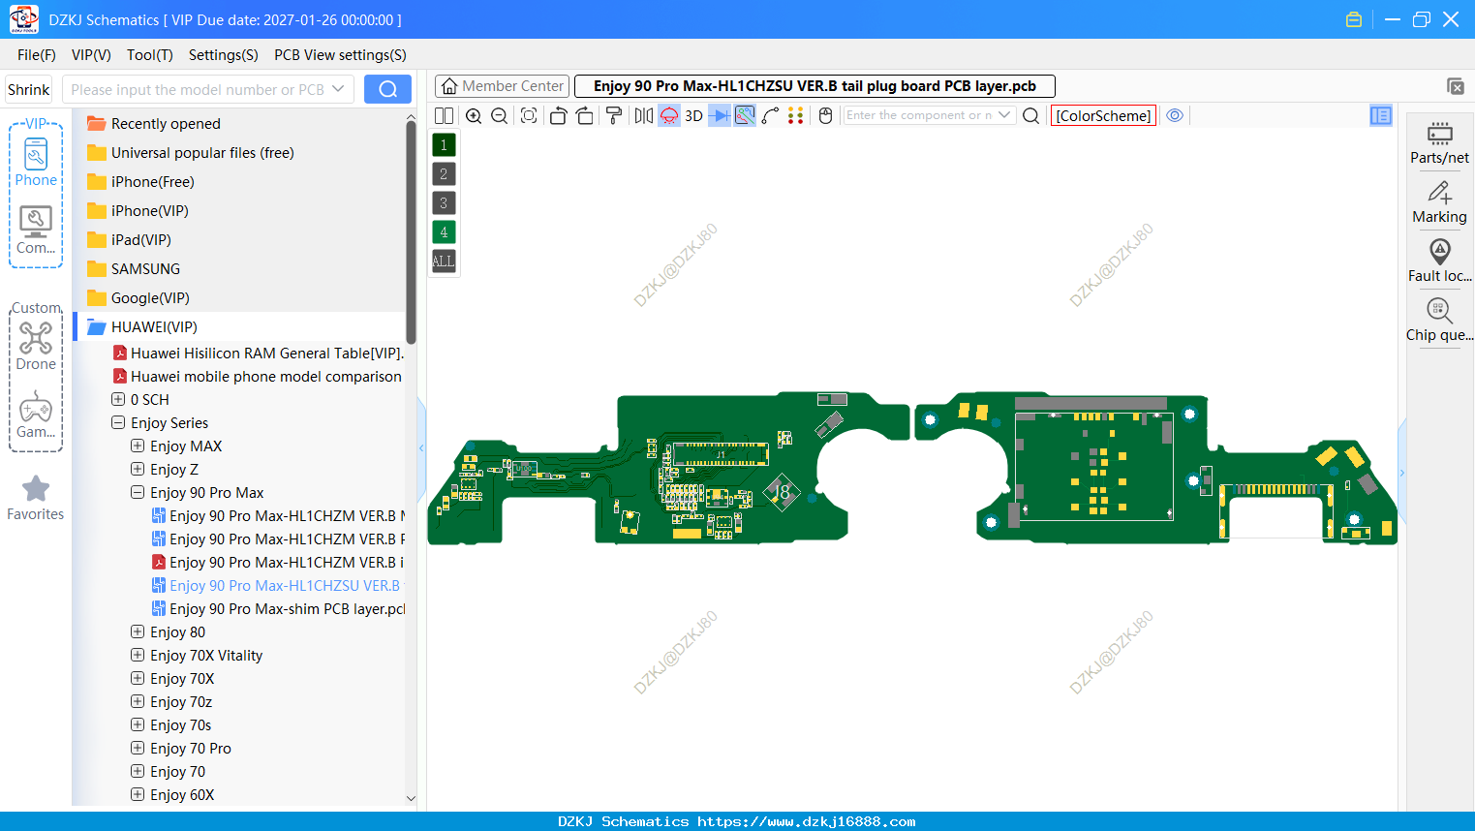Switch to 3D view mode
The image size is (1475, 831).
click(x=693, y=115)
